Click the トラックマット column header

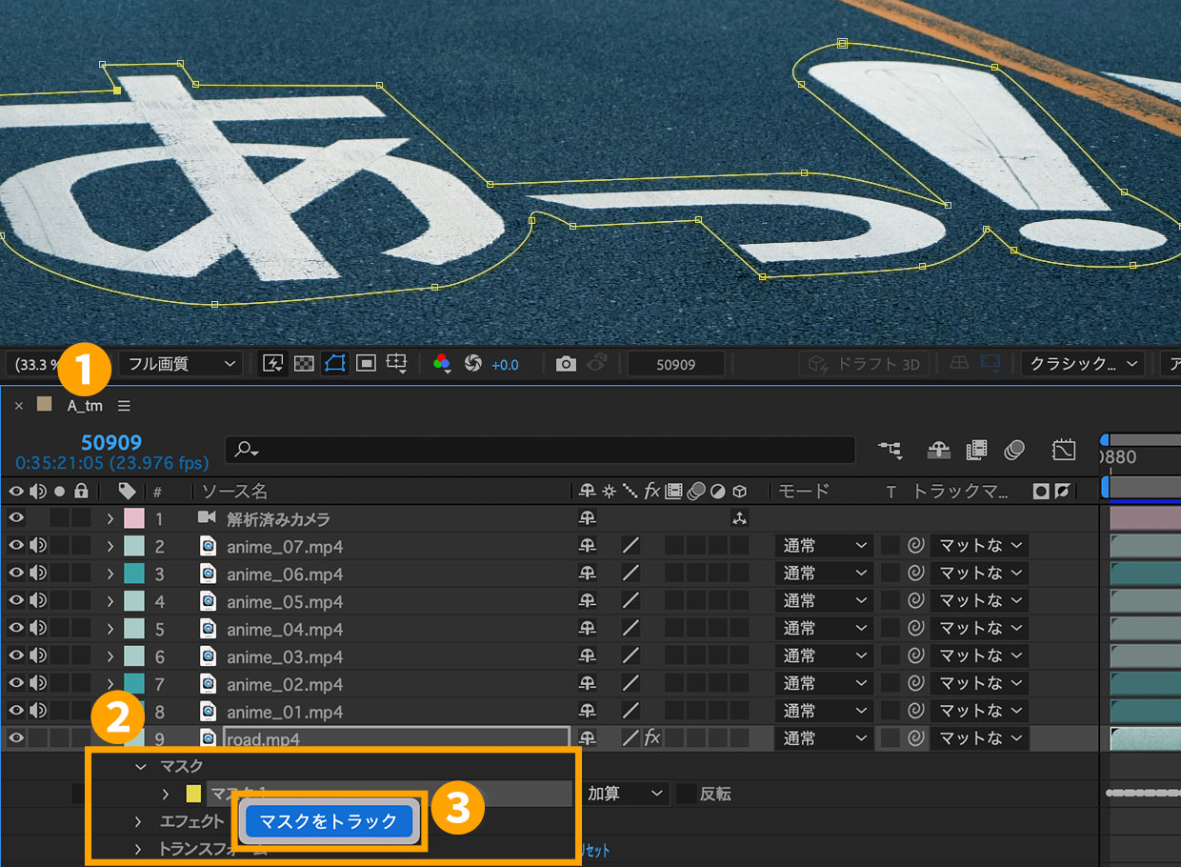pos(960,492)
